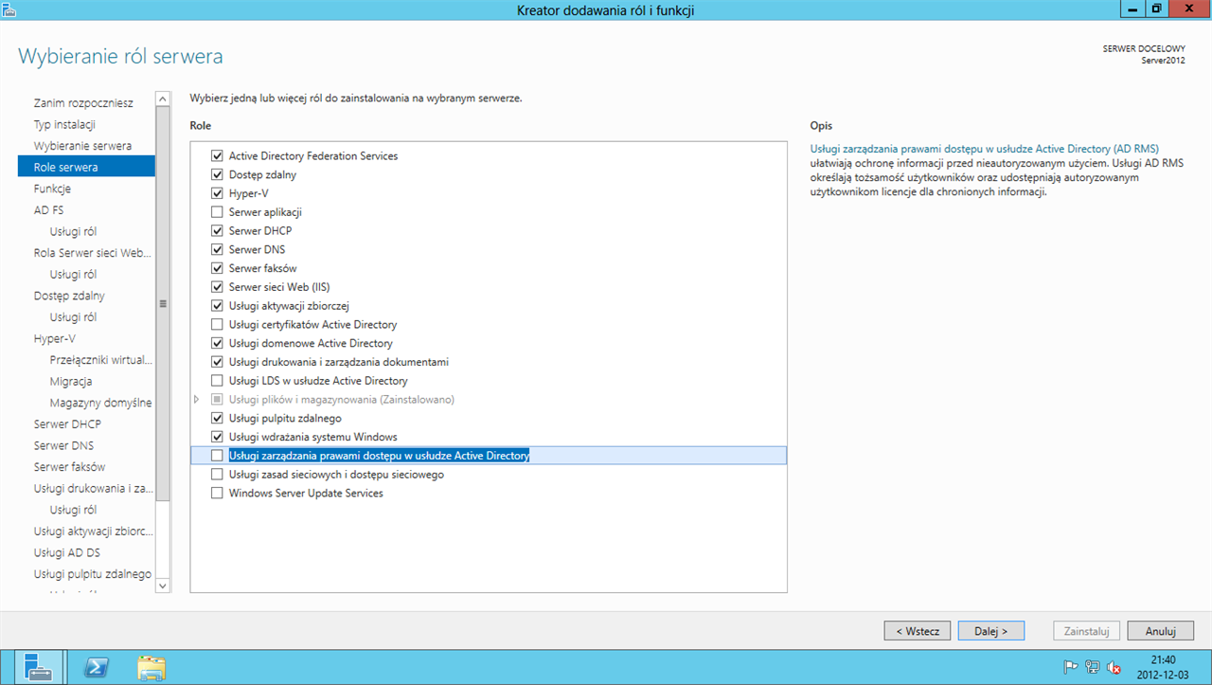
Task: Select Role serwera step in sidebar
Action: [x=86, y=167]
